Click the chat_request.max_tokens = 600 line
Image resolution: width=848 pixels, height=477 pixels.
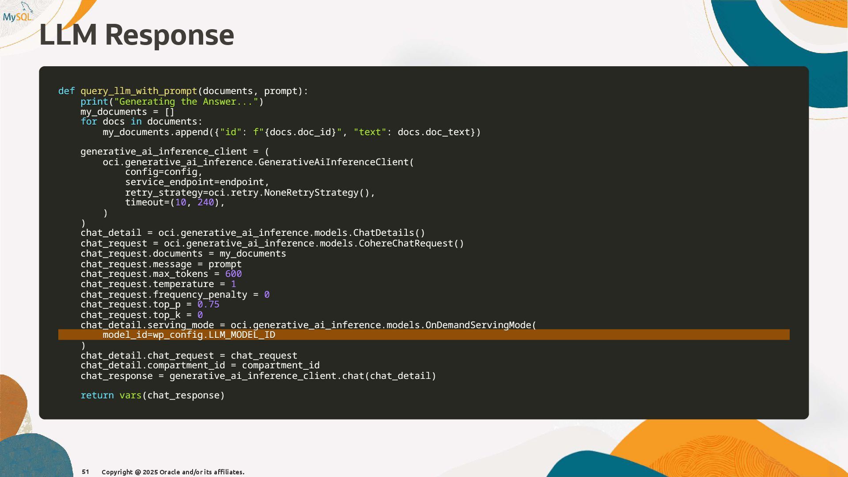[x=161, y=274]
